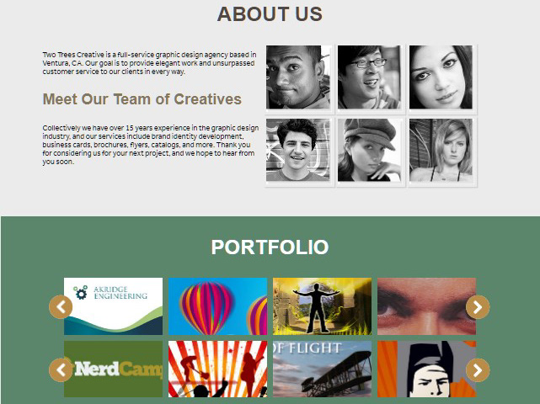Screen dimensions: 540x404
Task: Click the Meet Our Team of Creatives heading
Action: 142,99
